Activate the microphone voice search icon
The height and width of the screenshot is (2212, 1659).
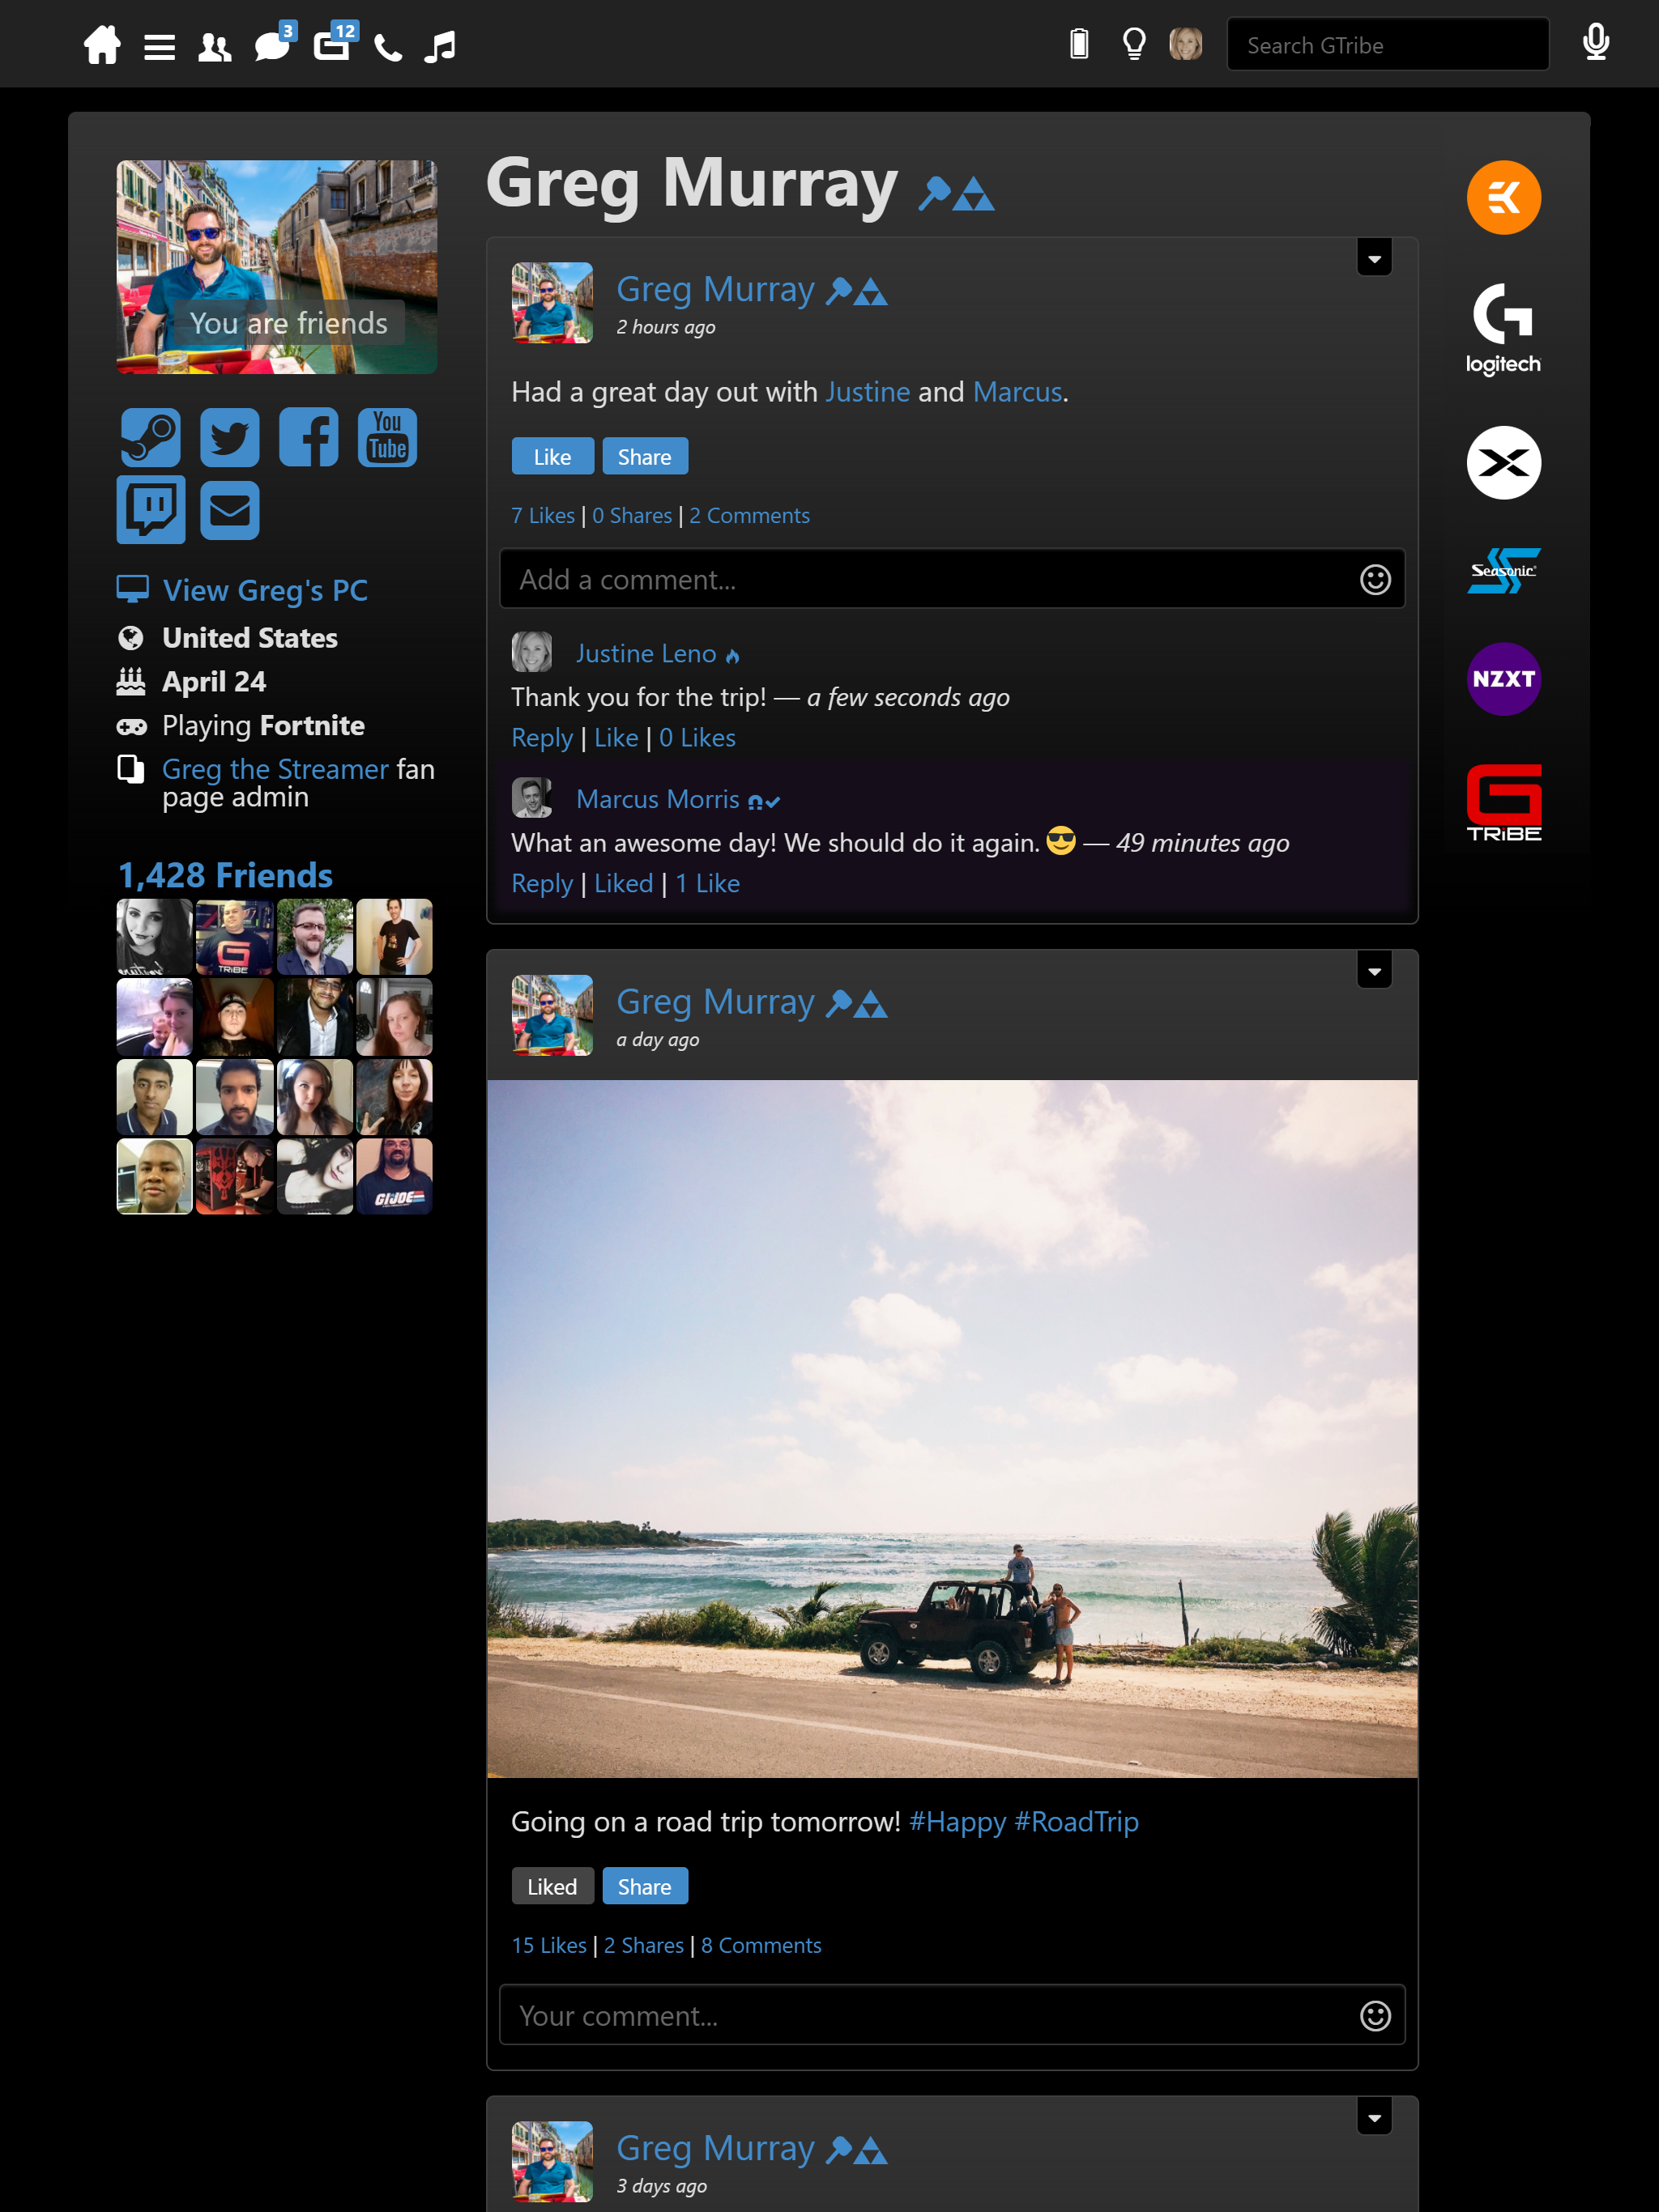(x=1596, y=43)
